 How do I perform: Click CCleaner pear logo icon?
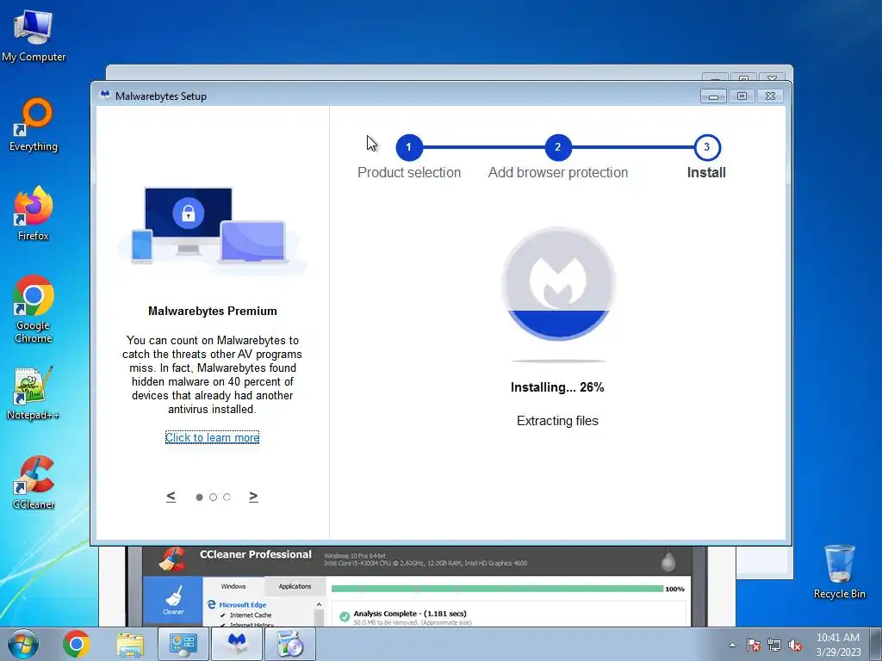point(668,559)
